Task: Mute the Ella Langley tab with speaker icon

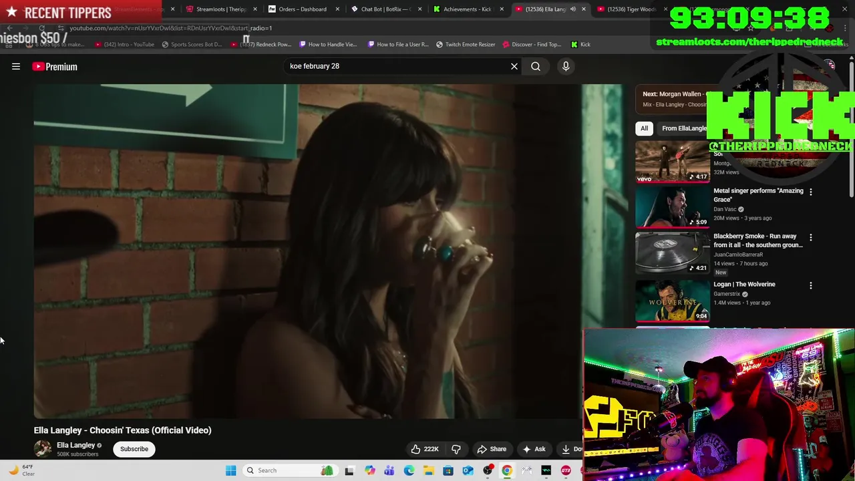Action: coord(572,9)
